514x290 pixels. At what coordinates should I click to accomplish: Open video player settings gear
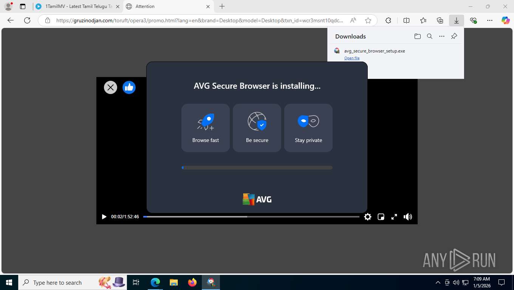[x=368, y=217]
